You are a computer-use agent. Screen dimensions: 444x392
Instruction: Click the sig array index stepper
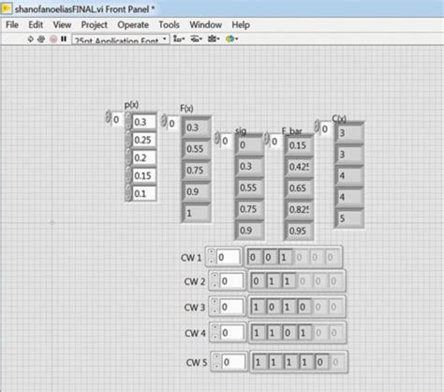217,138
